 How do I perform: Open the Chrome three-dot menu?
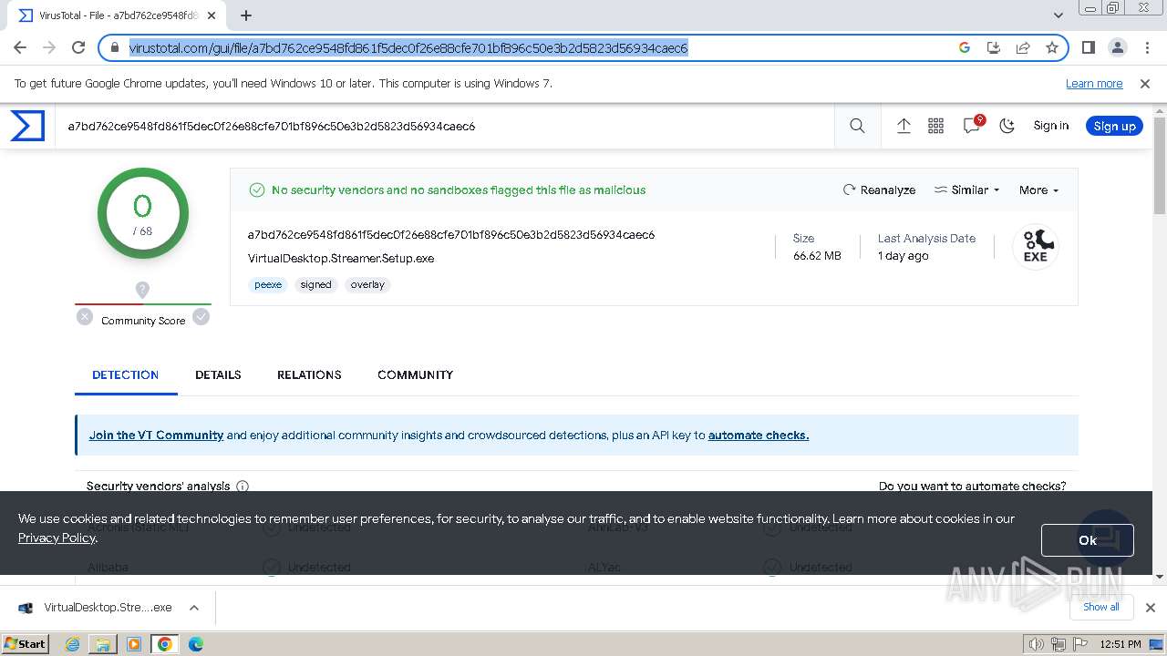tap(1146, 47)
